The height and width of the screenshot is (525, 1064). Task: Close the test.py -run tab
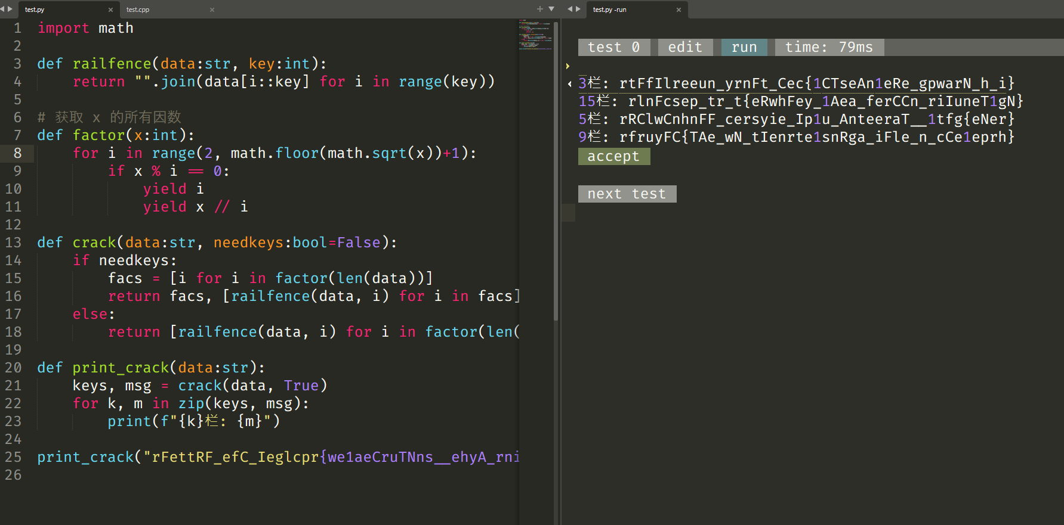click(x=679, y=10)
